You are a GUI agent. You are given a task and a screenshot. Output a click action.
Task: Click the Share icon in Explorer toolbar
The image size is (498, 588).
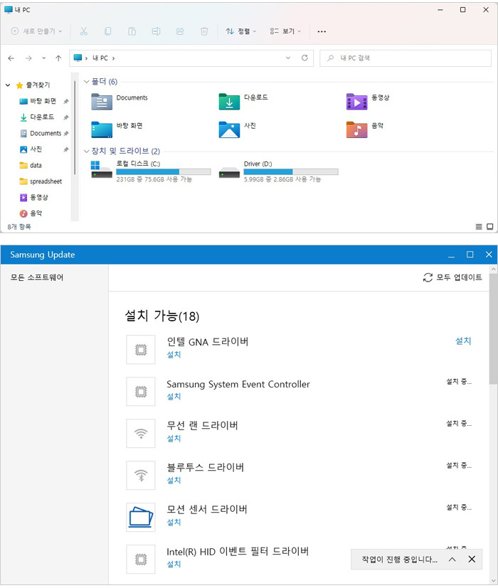pyautogui.click(x=180, y=31)
